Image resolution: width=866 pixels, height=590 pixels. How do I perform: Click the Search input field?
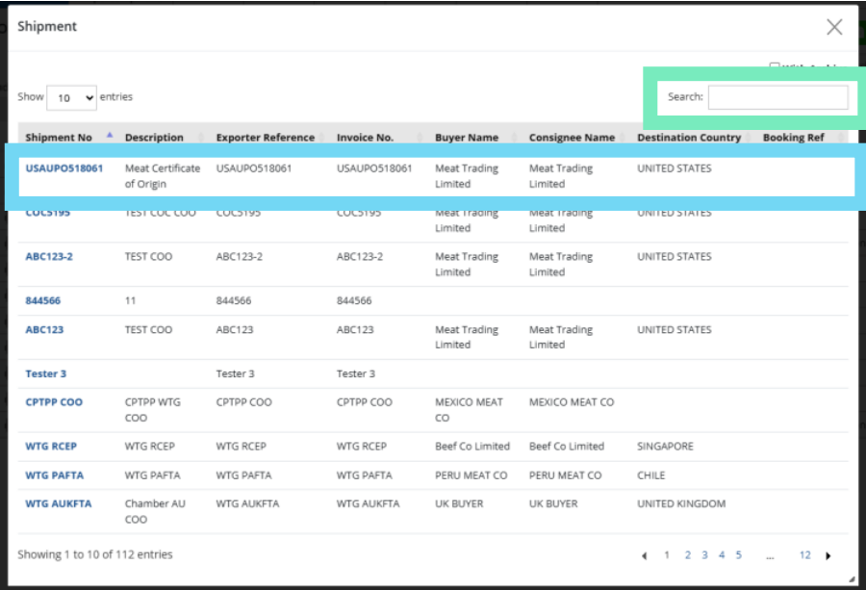pos(777,97)
